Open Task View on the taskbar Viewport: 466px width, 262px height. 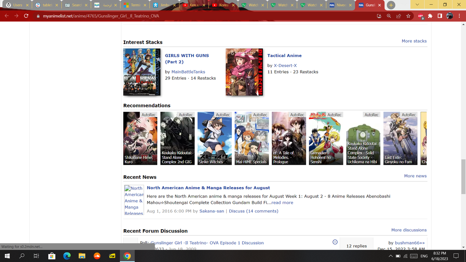[36, 256]
